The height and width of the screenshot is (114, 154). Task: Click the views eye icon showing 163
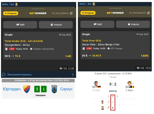coord(61,68)
